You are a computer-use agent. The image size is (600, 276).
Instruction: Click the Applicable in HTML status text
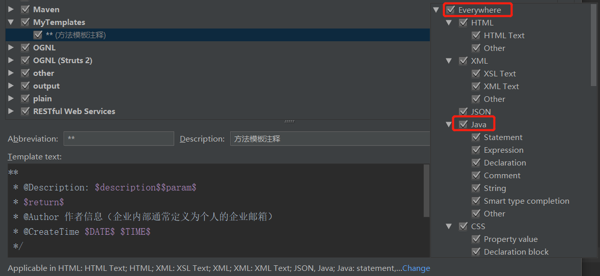(x=205, y=268)
